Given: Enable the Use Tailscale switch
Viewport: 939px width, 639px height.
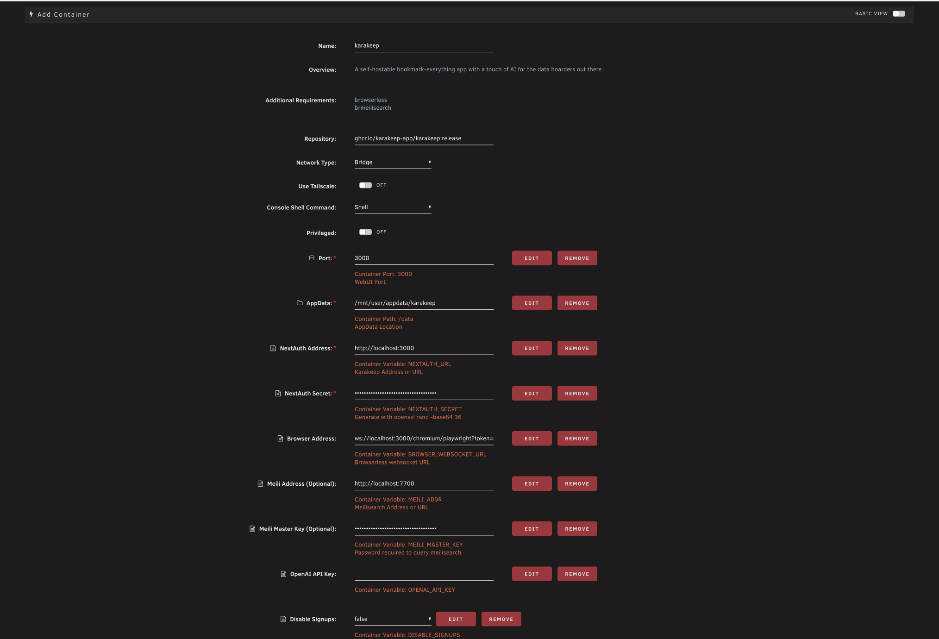Looking at the screenshot, I should pos(365,185).
